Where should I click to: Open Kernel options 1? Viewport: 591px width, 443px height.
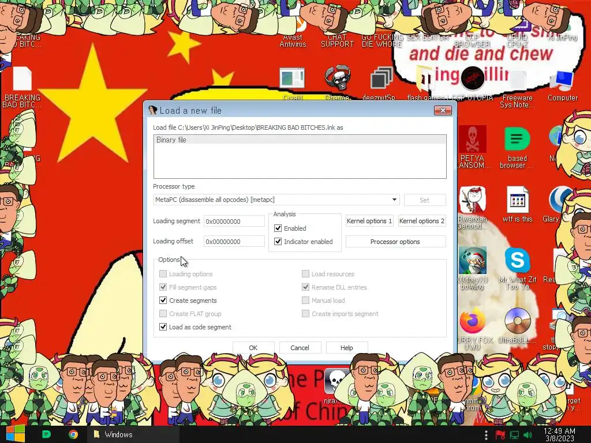pos(369,221)
